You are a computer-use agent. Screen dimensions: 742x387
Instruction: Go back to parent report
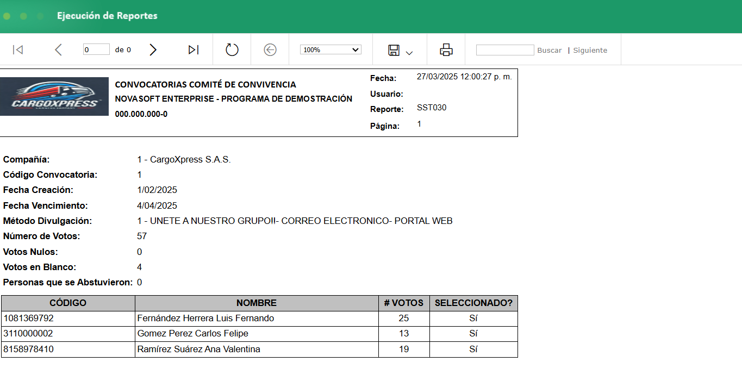[270, 50]
